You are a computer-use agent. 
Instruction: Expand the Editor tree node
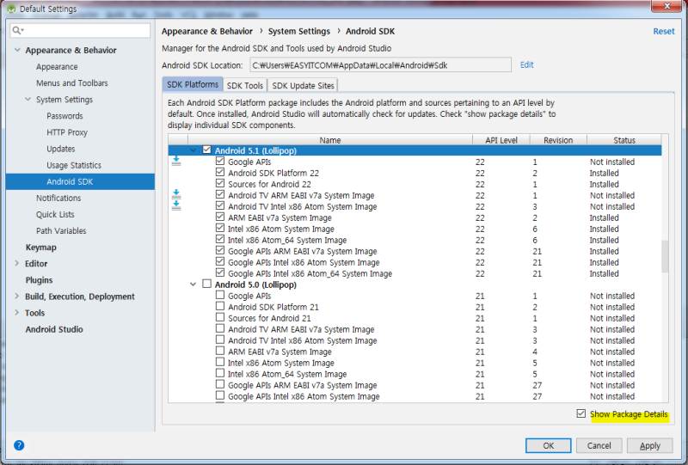pyautogui.click(x=17, y=263)
